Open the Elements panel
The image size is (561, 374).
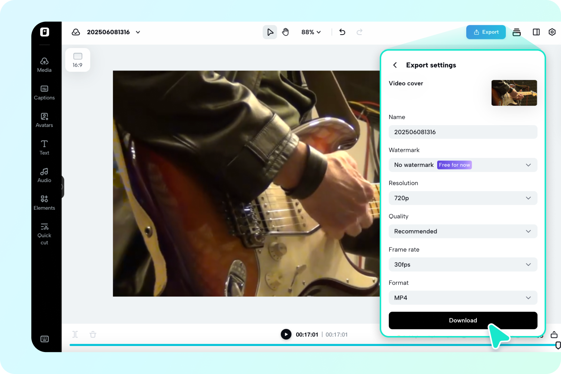[44, 203]
